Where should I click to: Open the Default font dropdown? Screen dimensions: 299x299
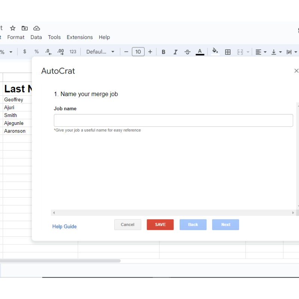coord(100,52)
